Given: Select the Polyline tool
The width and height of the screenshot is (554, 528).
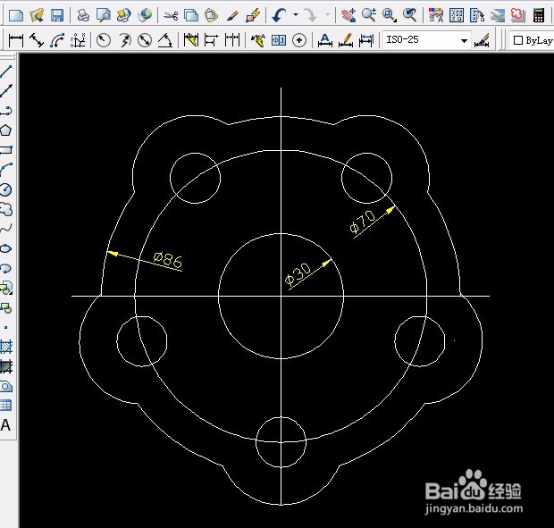Looking at the screenshot, I should click(6, 111).
